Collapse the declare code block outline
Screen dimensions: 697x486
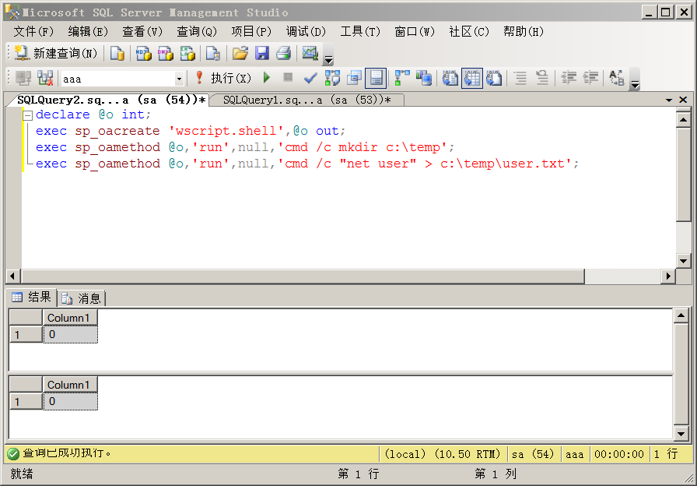click(x=27, y=115)
